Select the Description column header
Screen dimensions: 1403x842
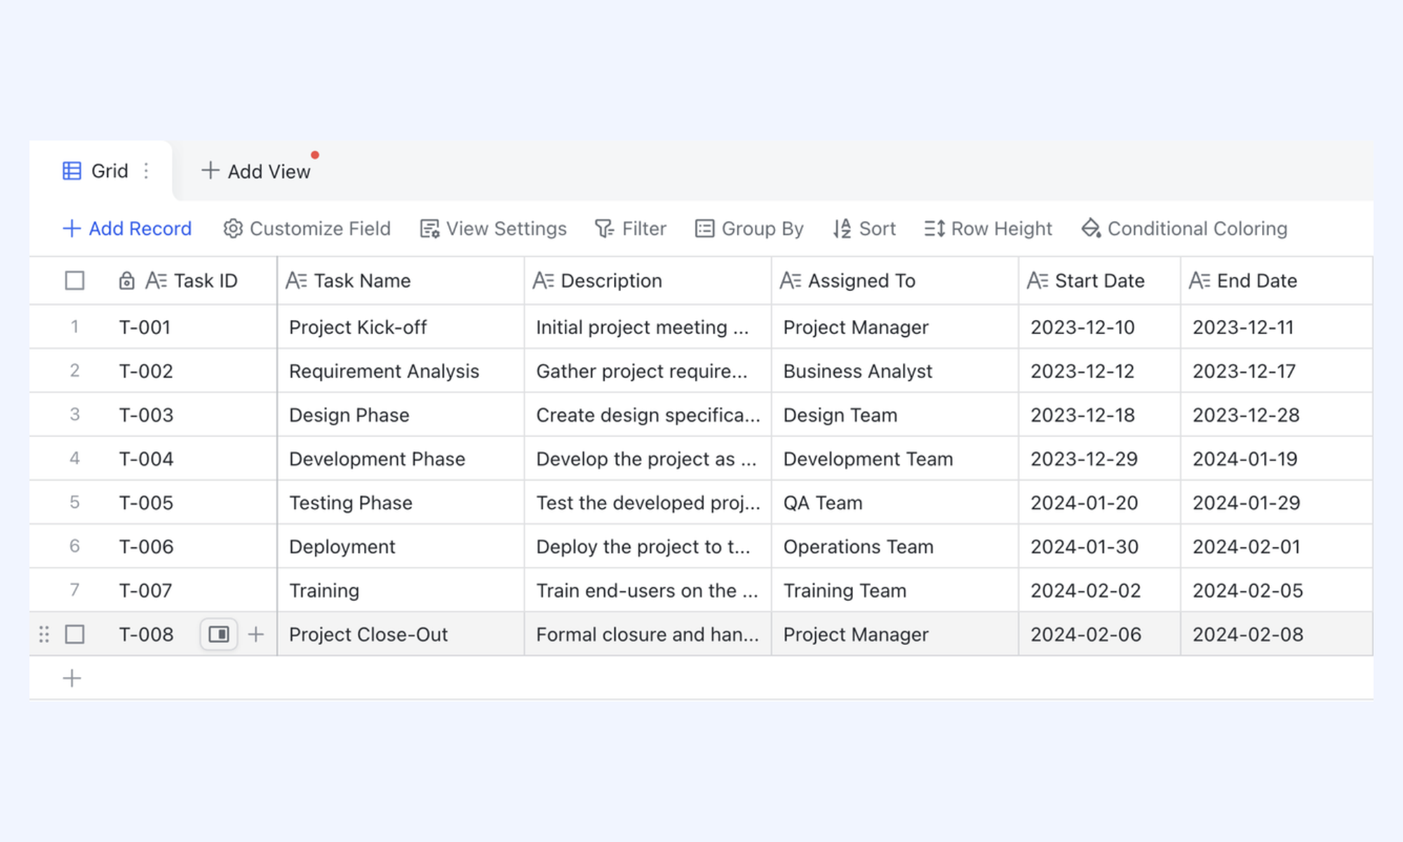(647, 281)
